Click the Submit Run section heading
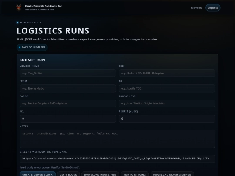 click(32, 60)
